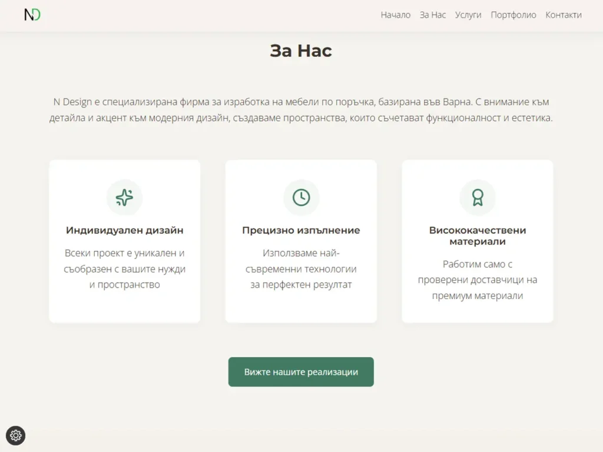Click the clock icon for precise execution

pyautogui.click(x=301, y=198)
